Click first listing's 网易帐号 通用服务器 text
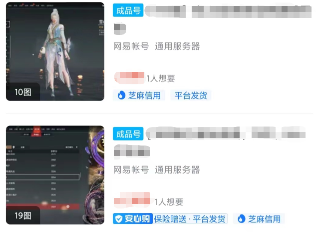 coord(157,46)
